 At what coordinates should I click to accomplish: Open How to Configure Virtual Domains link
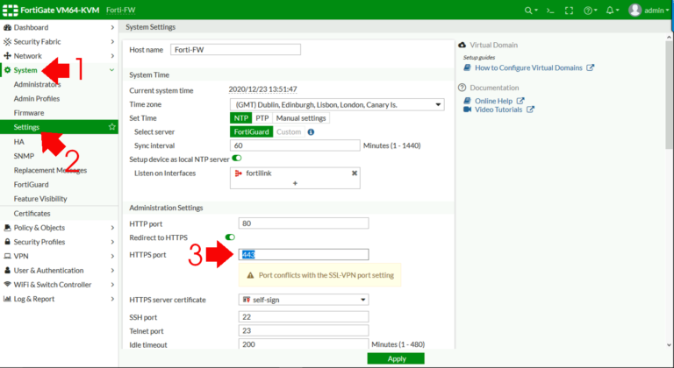pos(528,67)
